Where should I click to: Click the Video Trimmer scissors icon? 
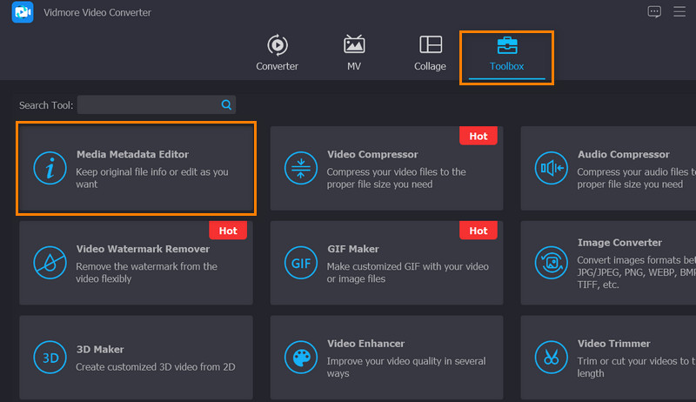point(551,356)
